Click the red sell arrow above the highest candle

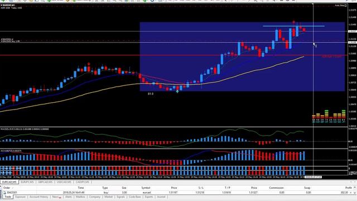tap(294, 22)
